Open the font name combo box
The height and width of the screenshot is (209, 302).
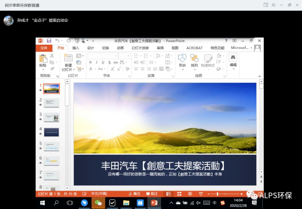[103, 56]
